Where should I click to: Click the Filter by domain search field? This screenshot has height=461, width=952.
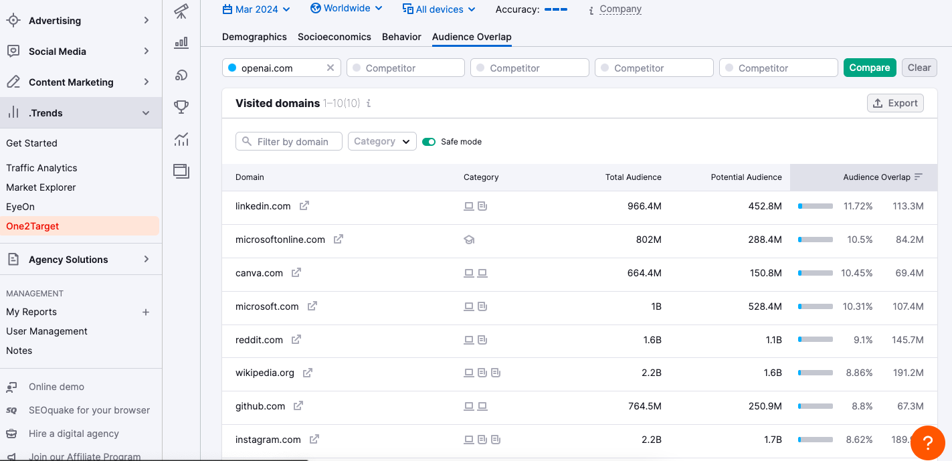(289, 141)
